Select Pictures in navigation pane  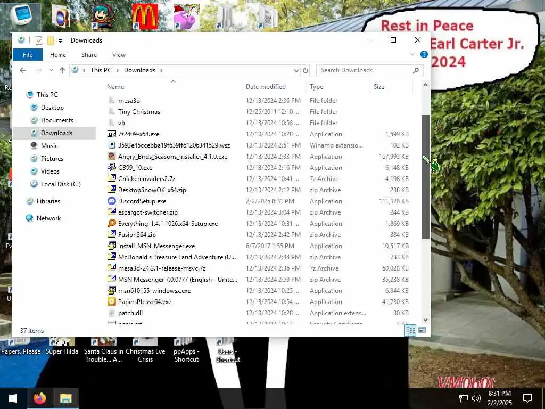tap(52, 159)
